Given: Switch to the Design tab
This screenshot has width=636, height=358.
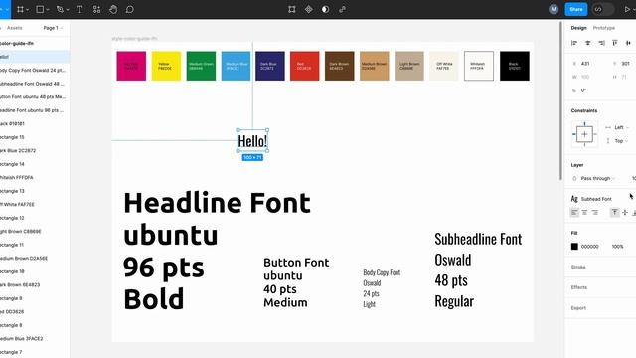Looking at the screenshot, I should pyautogui.click(x=578, y=28).
